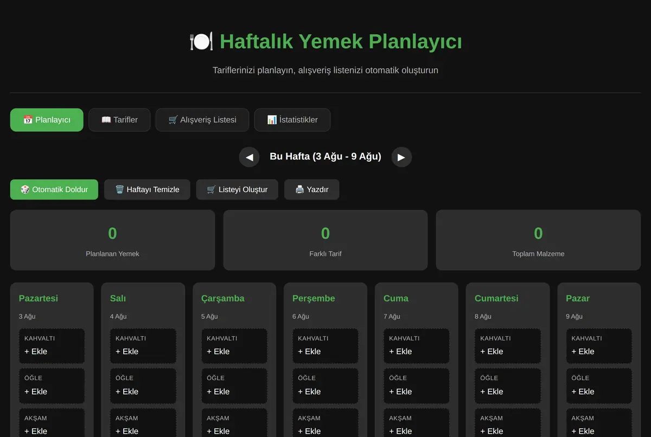Add Cumartesi Akşam meal
The height and width of the screenshot is (437, 651).
507,424
